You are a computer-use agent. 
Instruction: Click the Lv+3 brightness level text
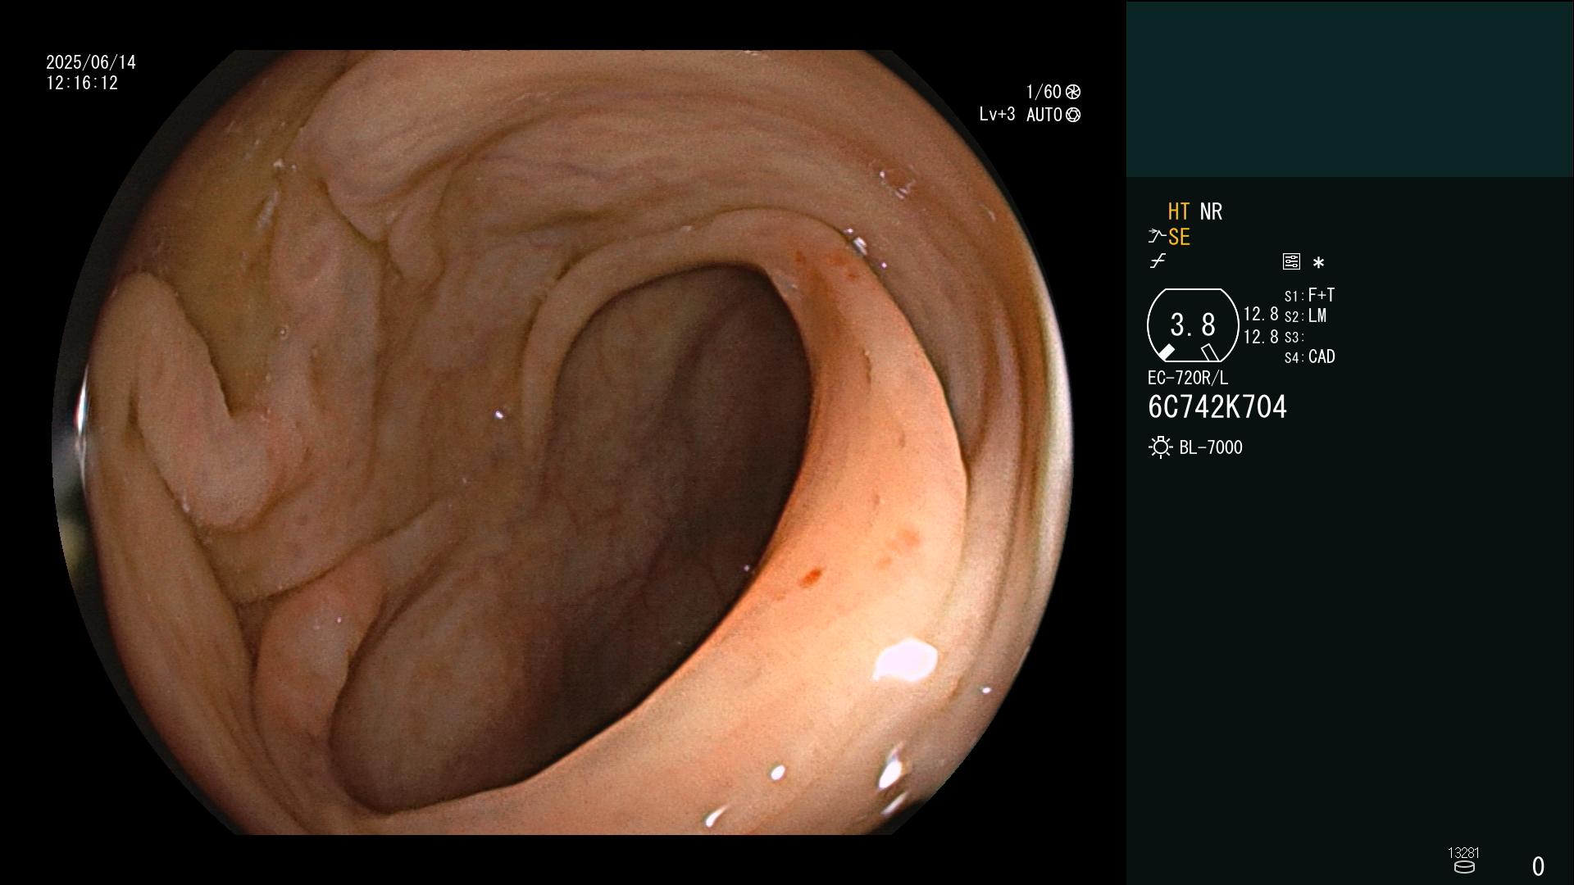coord(997,115)
